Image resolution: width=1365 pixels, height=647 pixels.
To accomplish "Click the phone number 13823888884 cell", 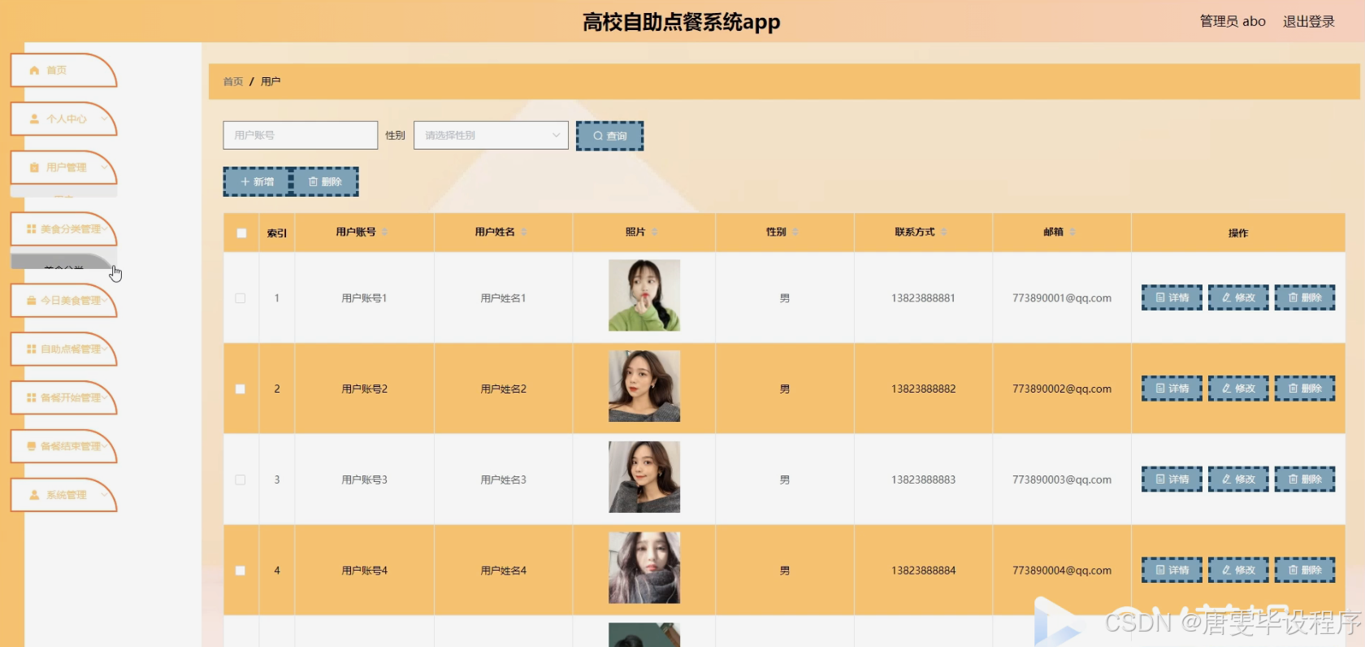I will click(x=923, y=571).
